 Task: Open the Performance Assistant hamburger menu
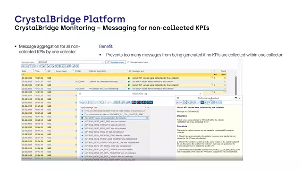coord(178,98)
